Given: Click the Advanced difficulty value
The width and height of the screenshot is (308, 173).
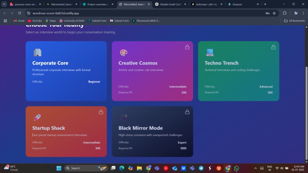Looking at the screenshot, I should (x=266, y=87).
